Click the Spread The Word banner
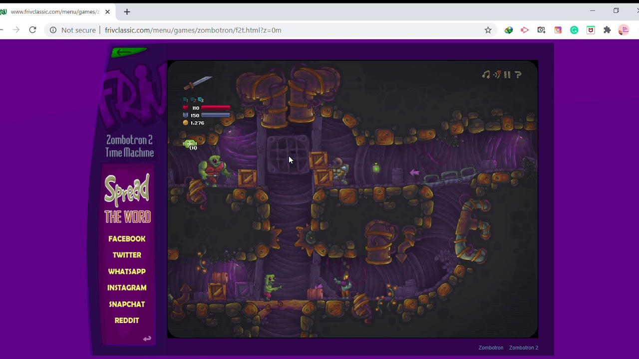 tap(127, 198)
